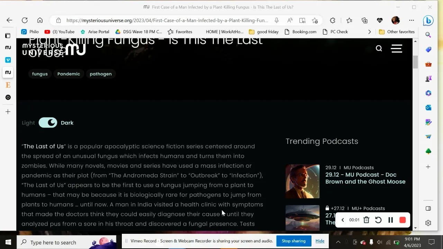This screenshot has height=249, width=443.
Task: Restart the Vimeo recording
Action: pyautogui.click(x=378, y=220)
